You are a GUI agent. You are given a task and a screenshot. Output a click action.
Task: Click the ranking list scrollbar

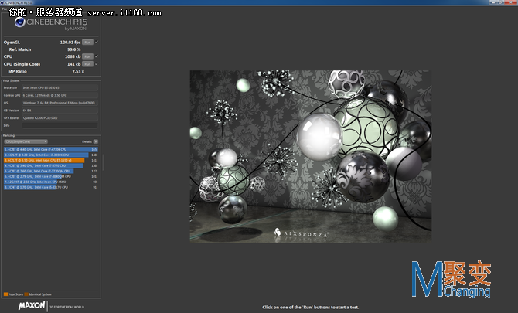(103, 162)
